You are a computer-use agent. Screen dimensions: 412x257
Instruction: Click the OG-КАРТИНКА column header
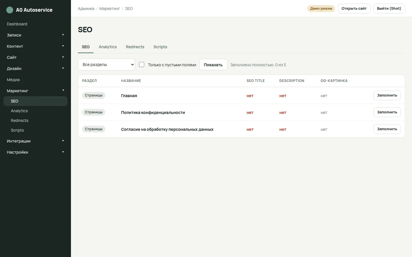(334, 81)
